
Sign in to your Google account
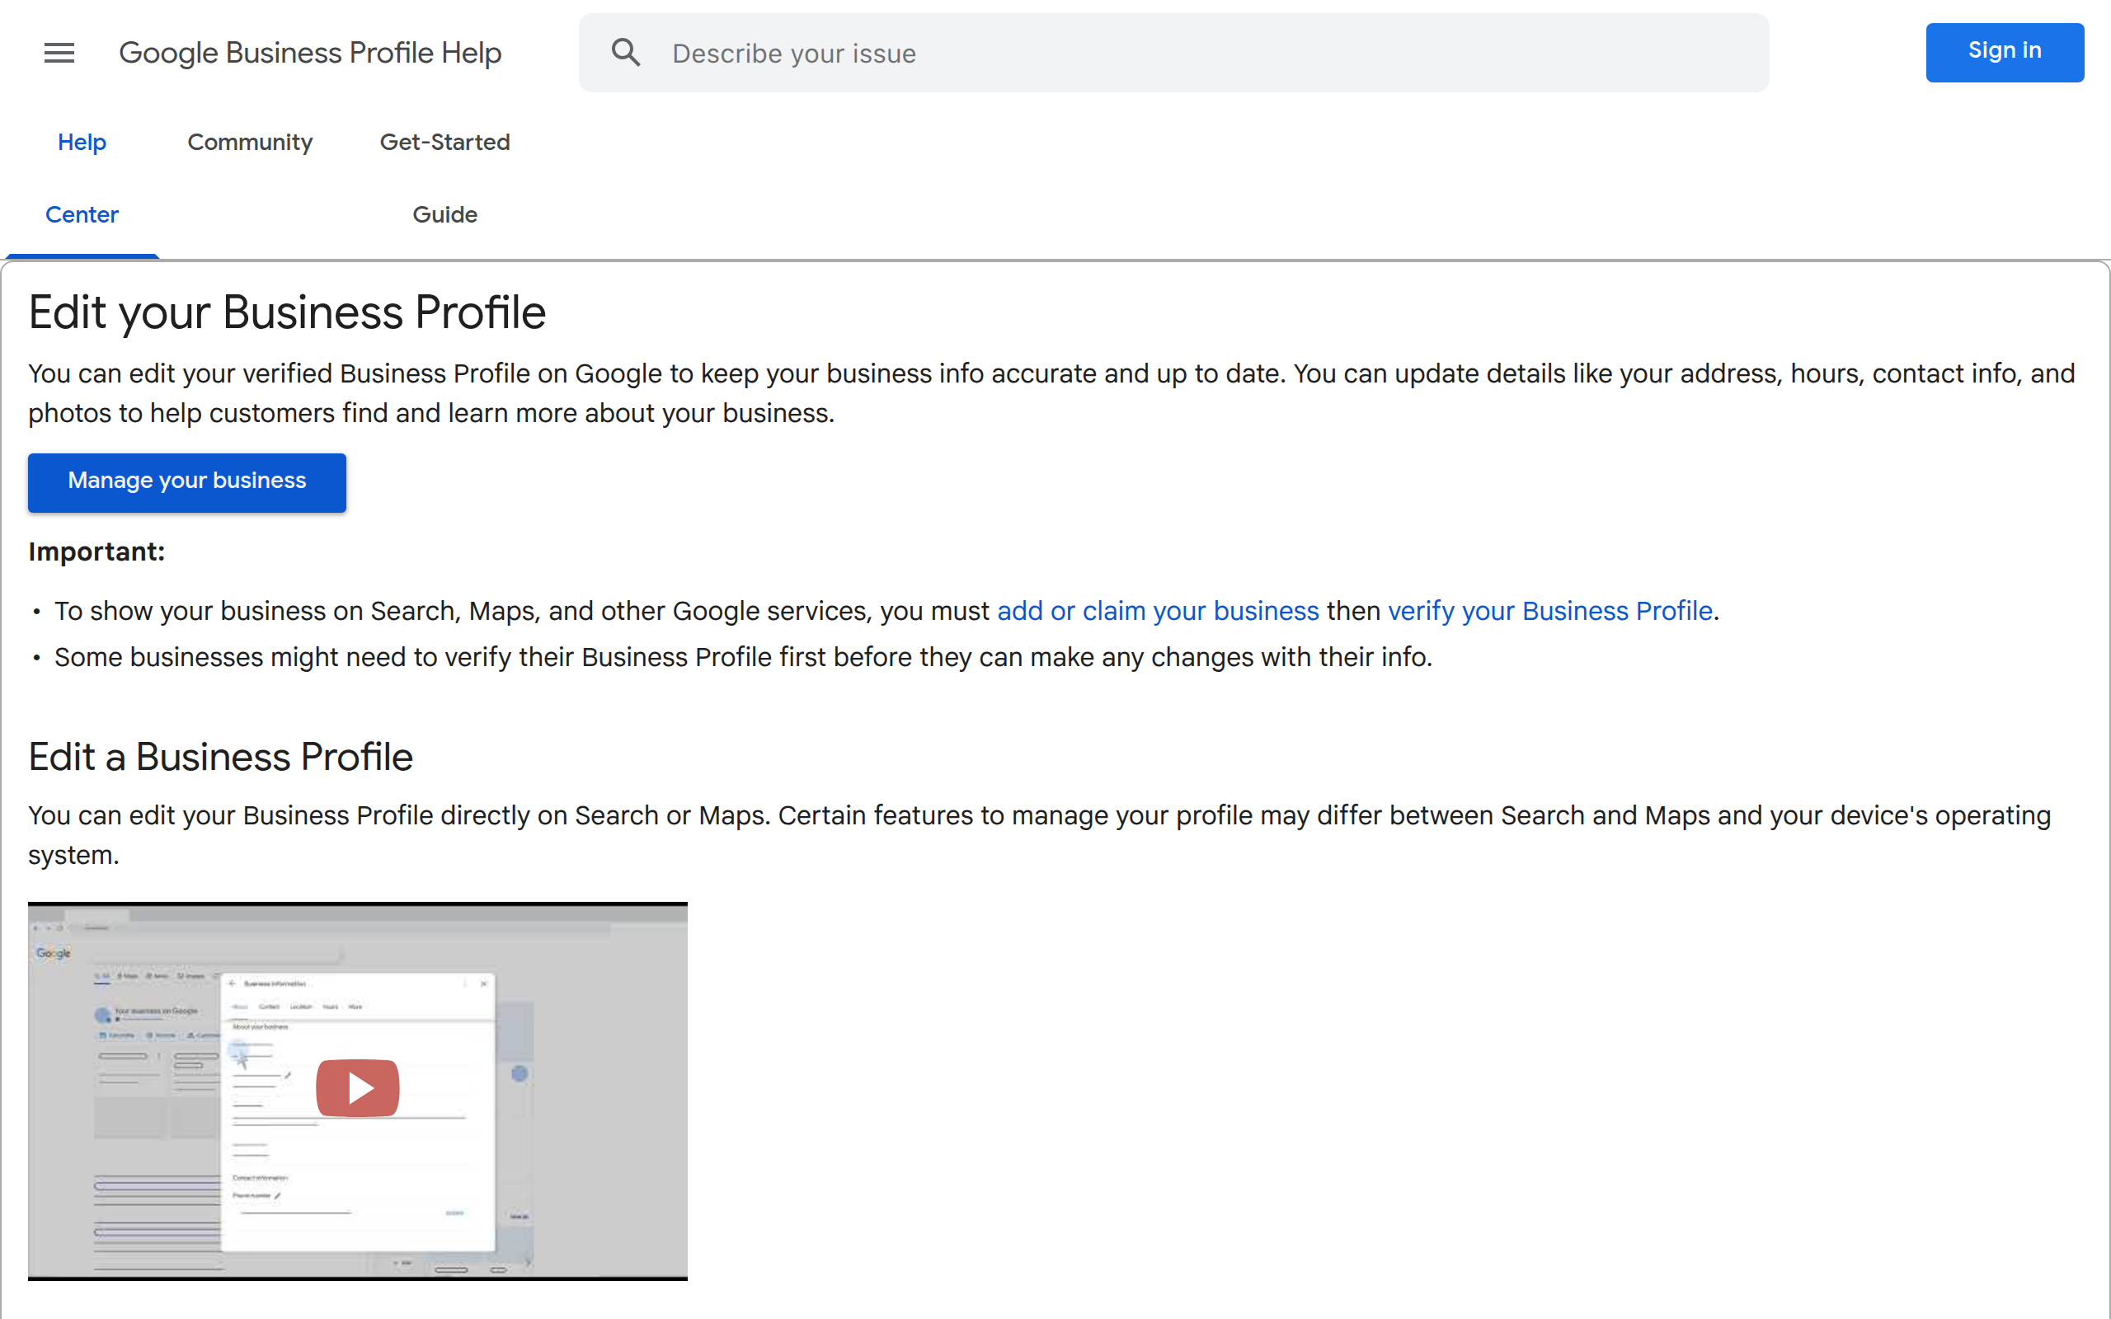2004,51
